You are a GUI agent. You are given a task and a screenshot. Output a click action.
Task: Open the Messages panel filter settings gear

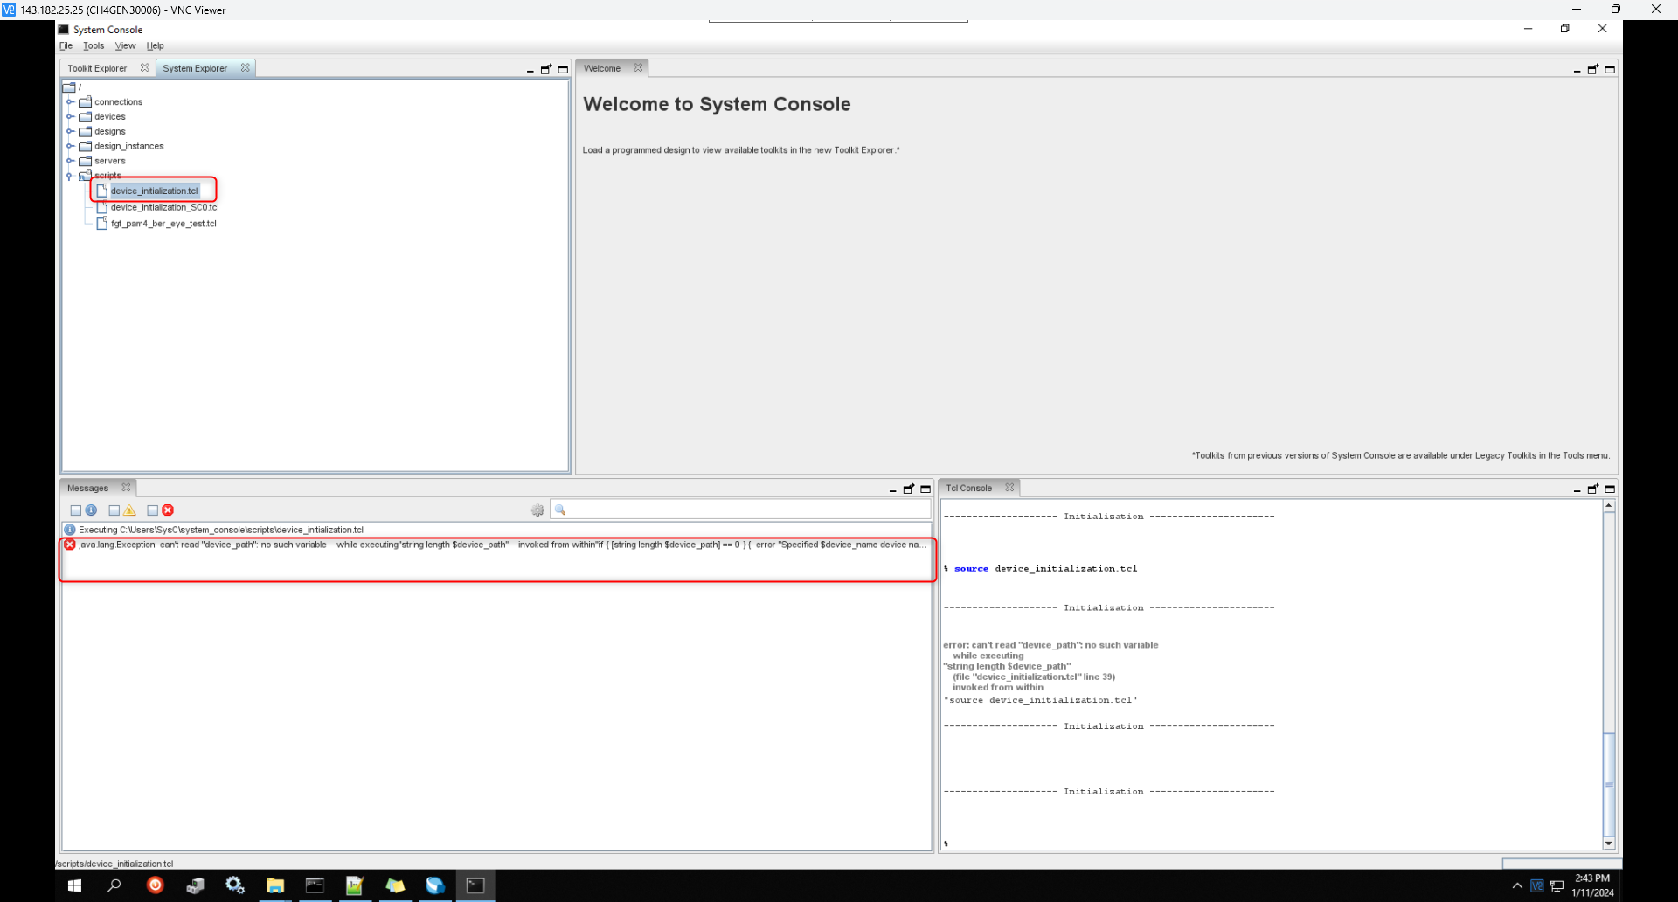538,510
